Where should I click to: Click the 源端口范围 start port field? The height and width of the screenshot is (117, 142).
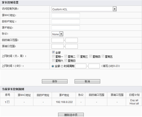58,46
